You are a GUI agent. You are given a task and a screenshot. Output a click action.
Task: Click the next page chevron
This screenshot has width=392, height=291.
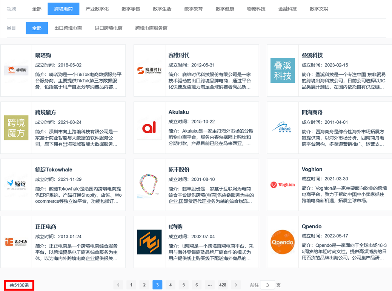[x=236, y=285]
